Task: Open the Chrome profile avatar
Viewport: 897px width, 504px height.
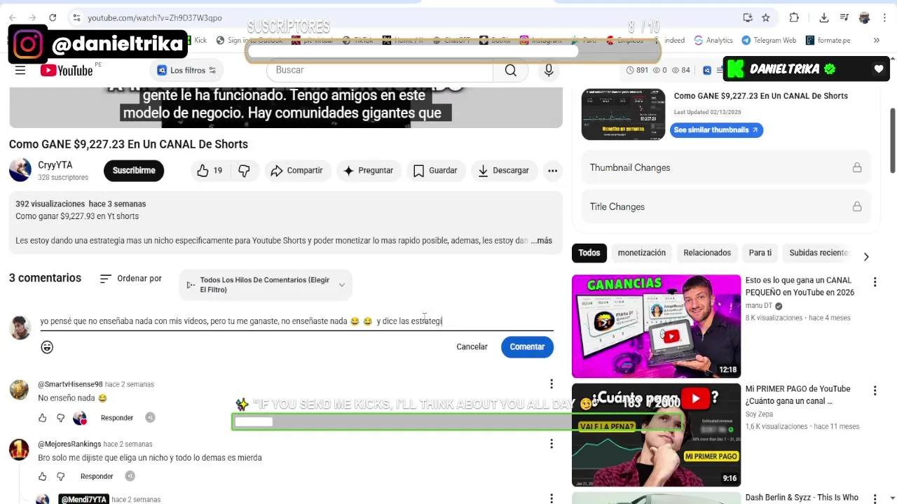Action: pyautogui.click(x=865, y=17)
